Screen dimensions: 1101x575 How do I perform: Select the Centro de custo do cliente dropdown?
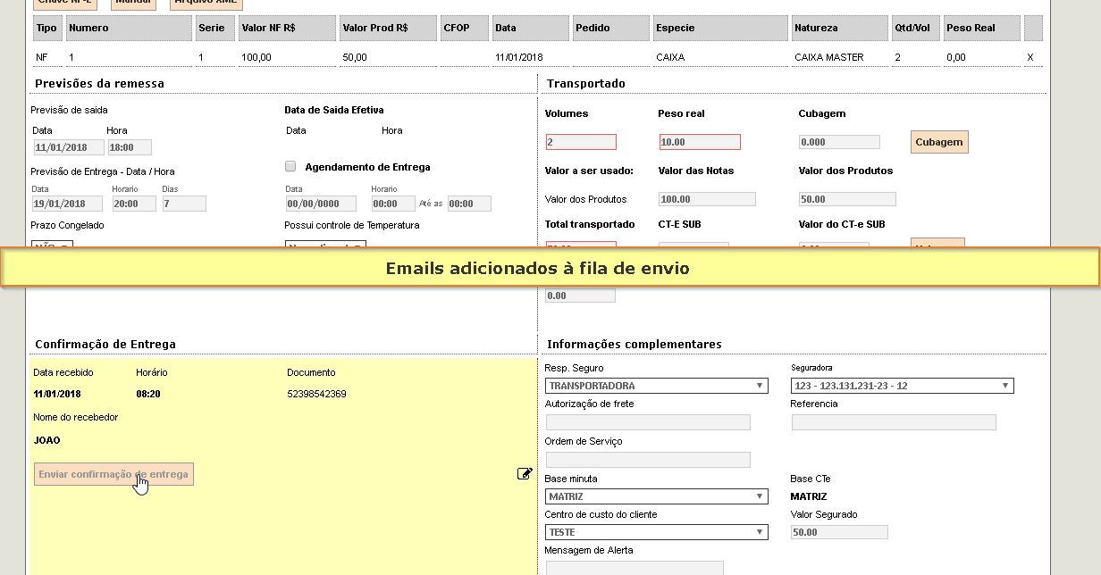pos(656,532)
